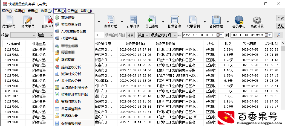Click the 批量备注 scroll icon
Viewport: 285px width, 126px height.
pyautogui.click(x=174, y=22)
